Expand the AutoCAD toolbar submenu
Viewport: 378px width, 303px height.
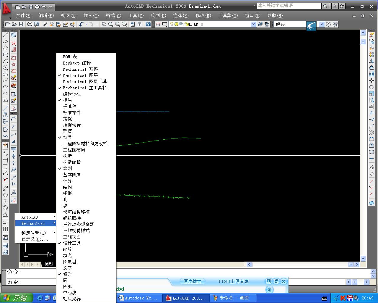point(36,217)
